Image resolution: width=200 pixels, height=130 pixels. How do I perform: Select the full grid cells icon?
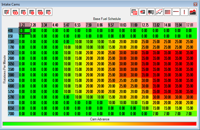tap(168, 12)
